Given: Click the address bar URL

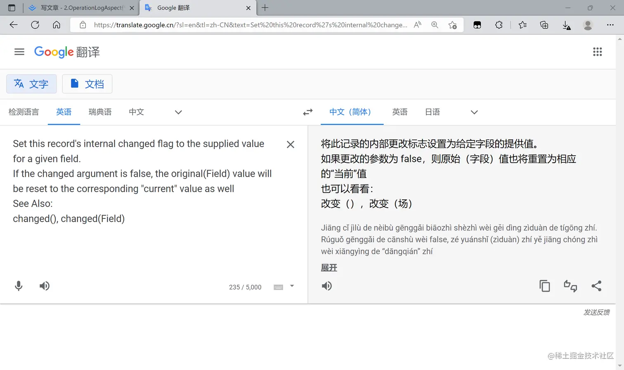Looking at the screenshot, I should click(251, 25).
